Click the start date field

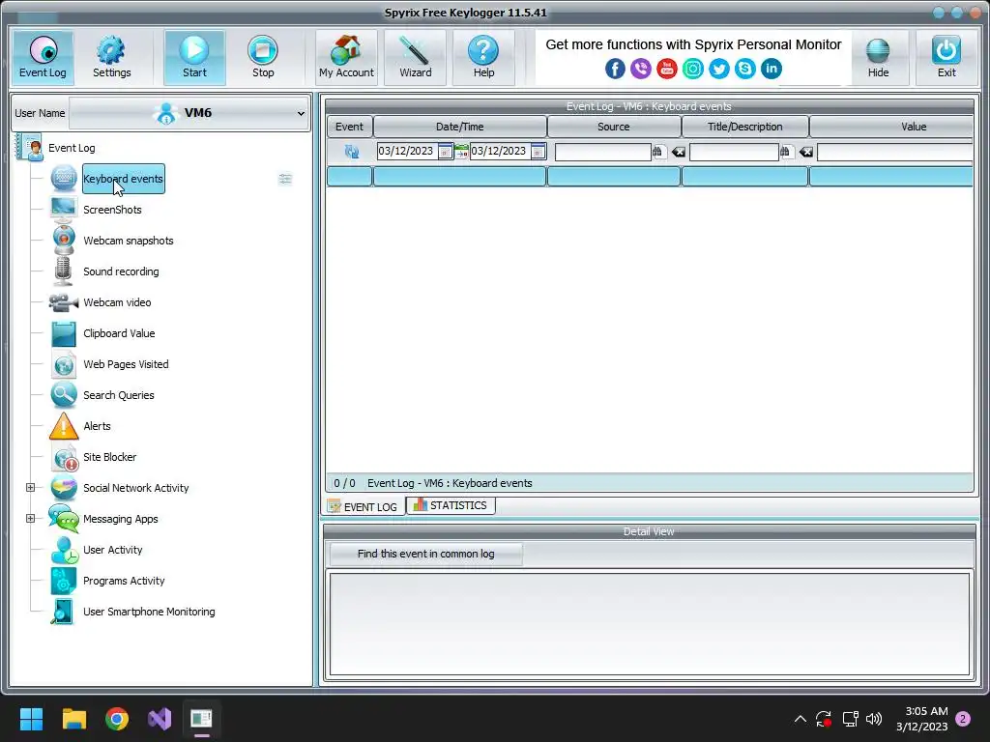[x=407, y=152]
